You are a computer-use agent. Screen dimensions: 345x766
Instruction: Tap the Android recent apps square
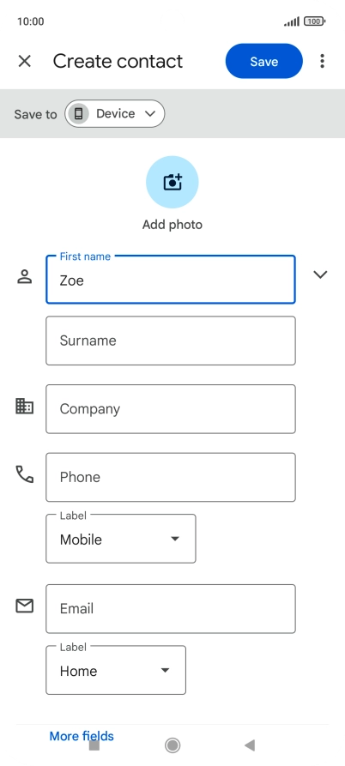[x=94, y=745]
